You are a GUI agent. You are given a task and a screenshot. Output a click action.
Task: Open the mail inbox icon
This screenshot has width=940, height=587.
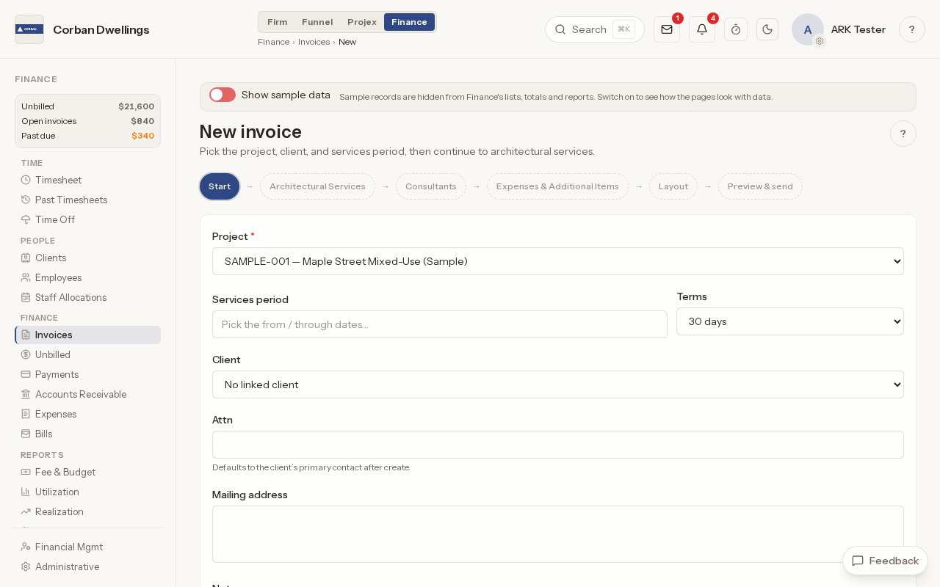click(x=667, y=29)
